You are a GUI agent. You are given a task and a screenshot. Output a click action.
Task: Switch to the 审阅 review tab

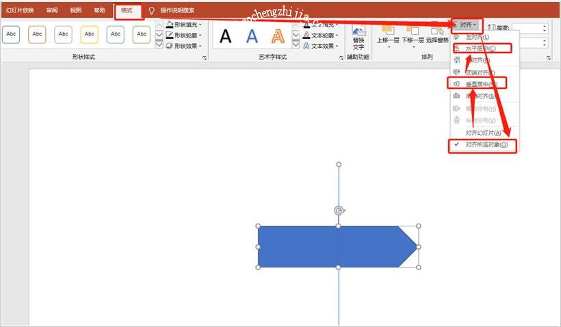coord(52,10)
